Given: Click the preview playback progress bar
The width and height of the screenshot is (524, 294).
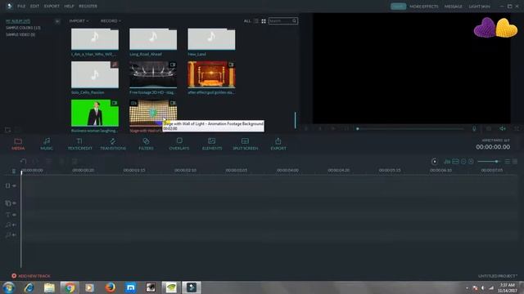Looking at the screenshot, I should (410, 129).
